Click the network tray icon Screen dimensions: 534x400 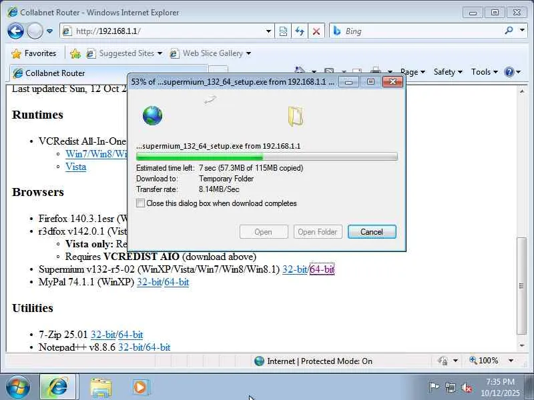point(450,387)
